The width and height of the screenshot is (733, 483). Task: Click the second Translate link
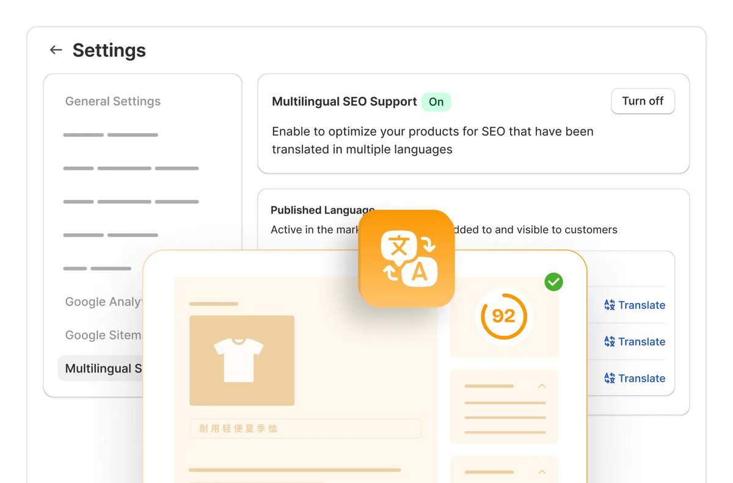635,341
